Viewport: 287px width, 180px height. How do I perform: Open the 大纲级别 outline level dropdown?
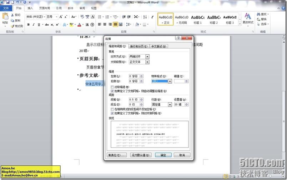(147, 62)
